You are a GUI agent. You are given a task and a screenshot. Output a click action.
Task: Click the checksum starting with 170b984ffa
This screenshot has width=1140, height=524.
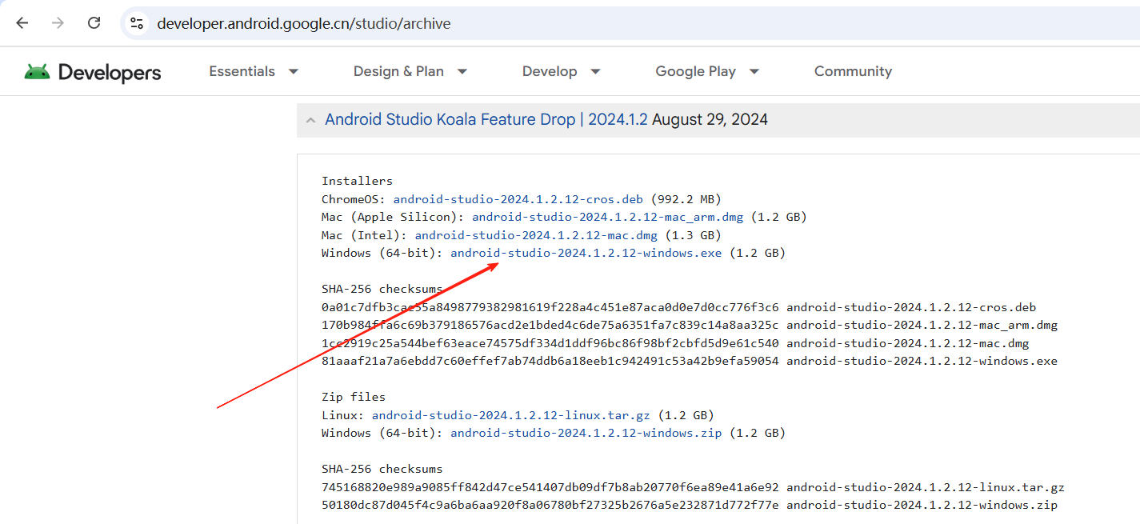[550, 325]
